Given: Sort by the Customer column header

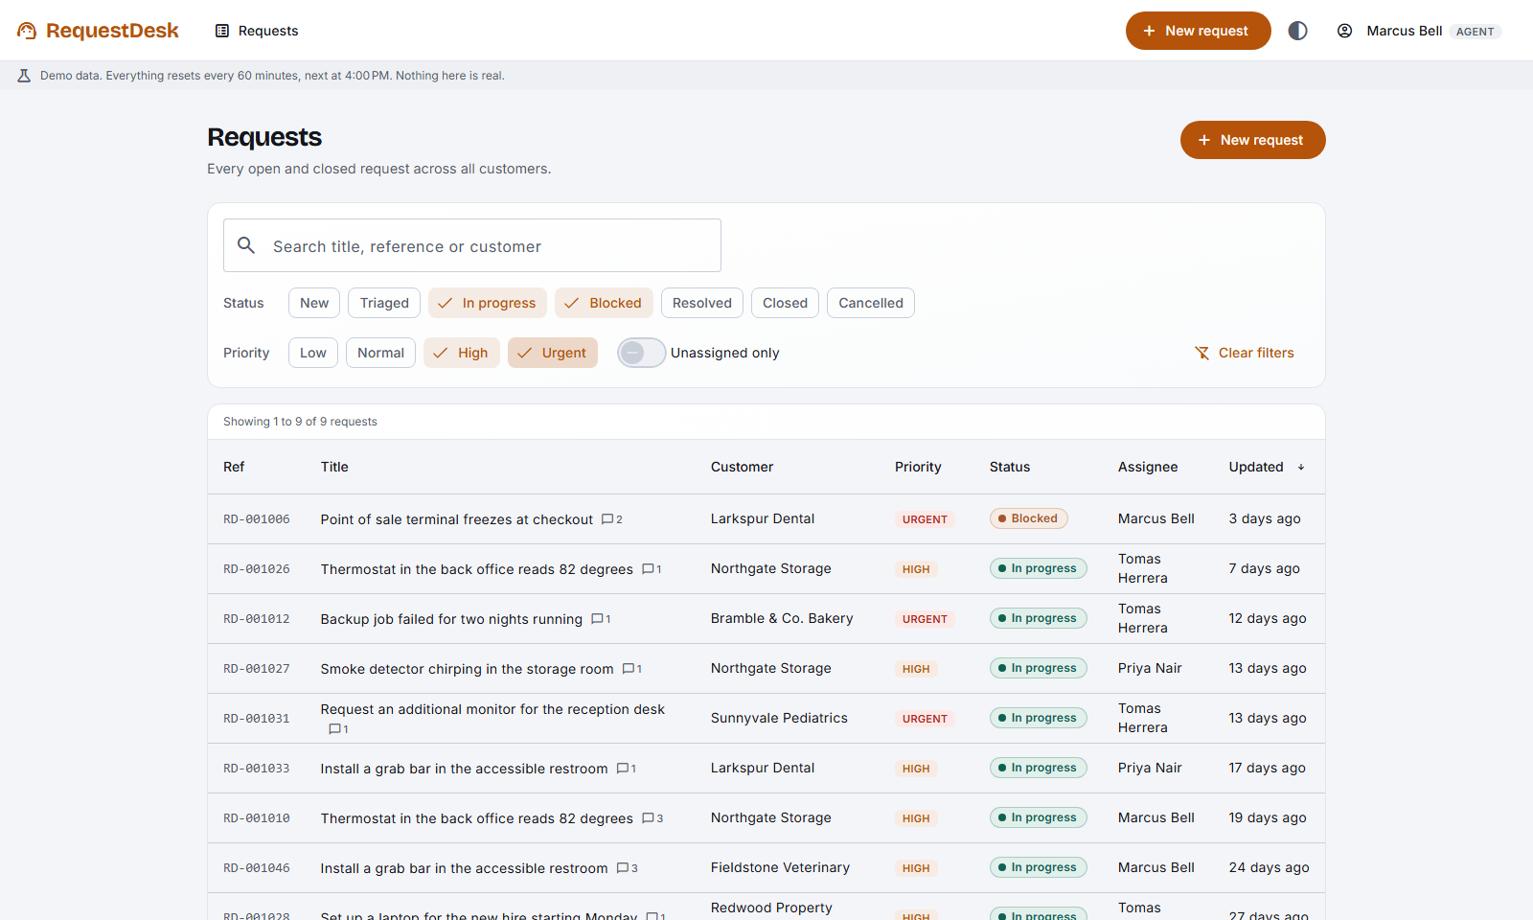Looking at the screenshot, I should tap(742, 467).
